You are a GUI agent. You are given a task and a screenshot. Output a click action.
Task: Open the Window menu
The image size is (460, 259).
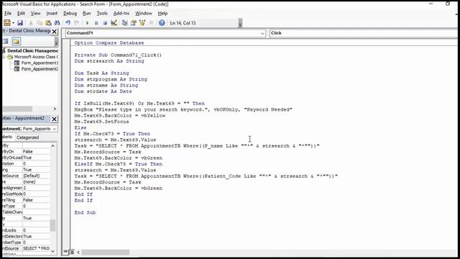(144, 13)
